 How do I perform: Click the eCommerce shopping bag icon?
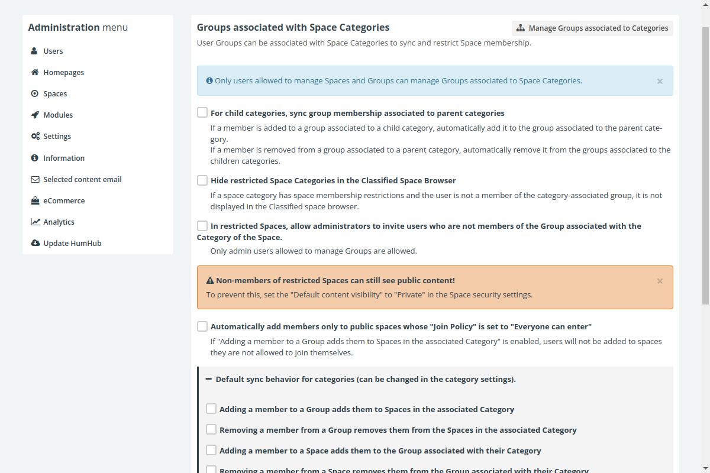point(35,200)
